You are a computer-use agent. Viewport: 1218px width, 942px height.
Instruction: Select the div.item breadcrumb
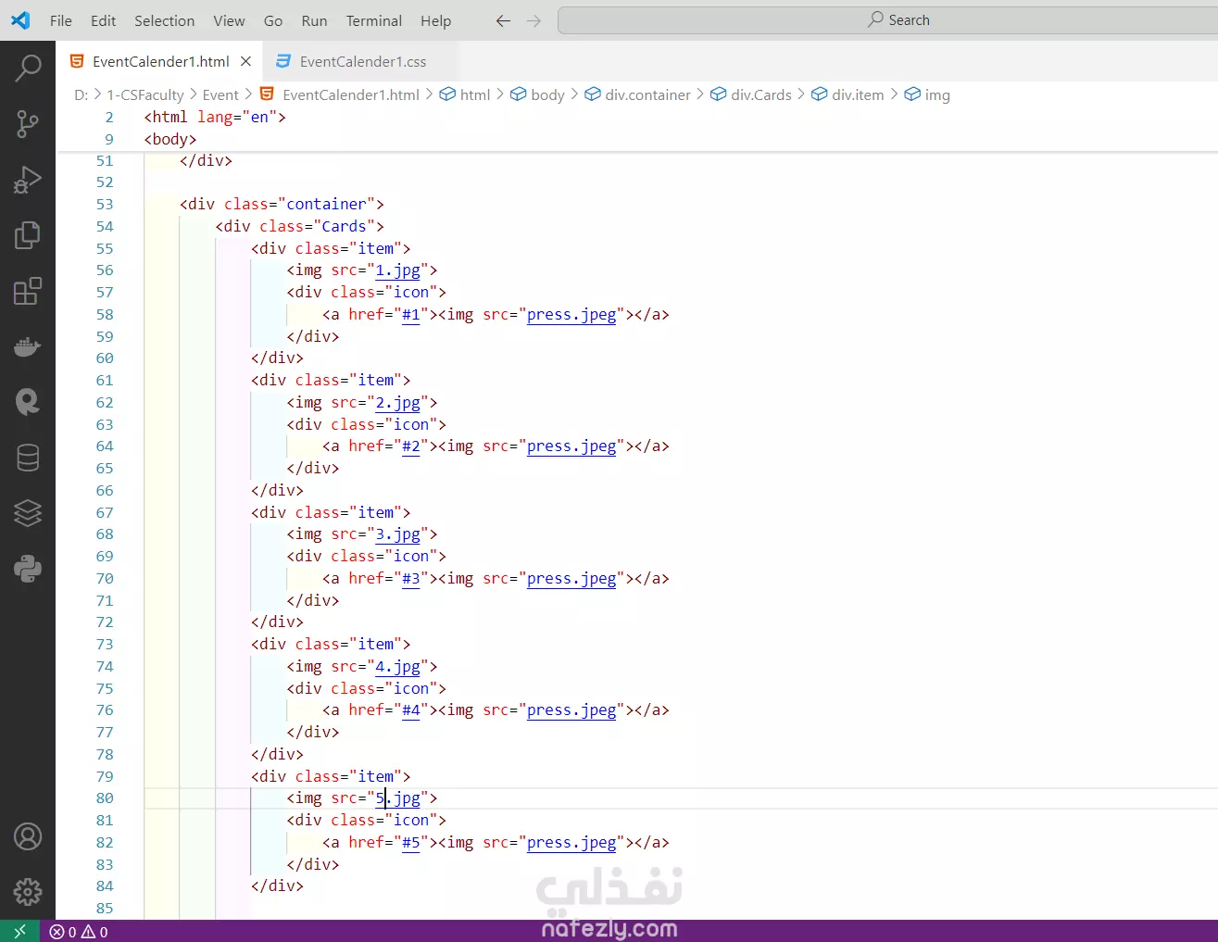coord(848,94)
